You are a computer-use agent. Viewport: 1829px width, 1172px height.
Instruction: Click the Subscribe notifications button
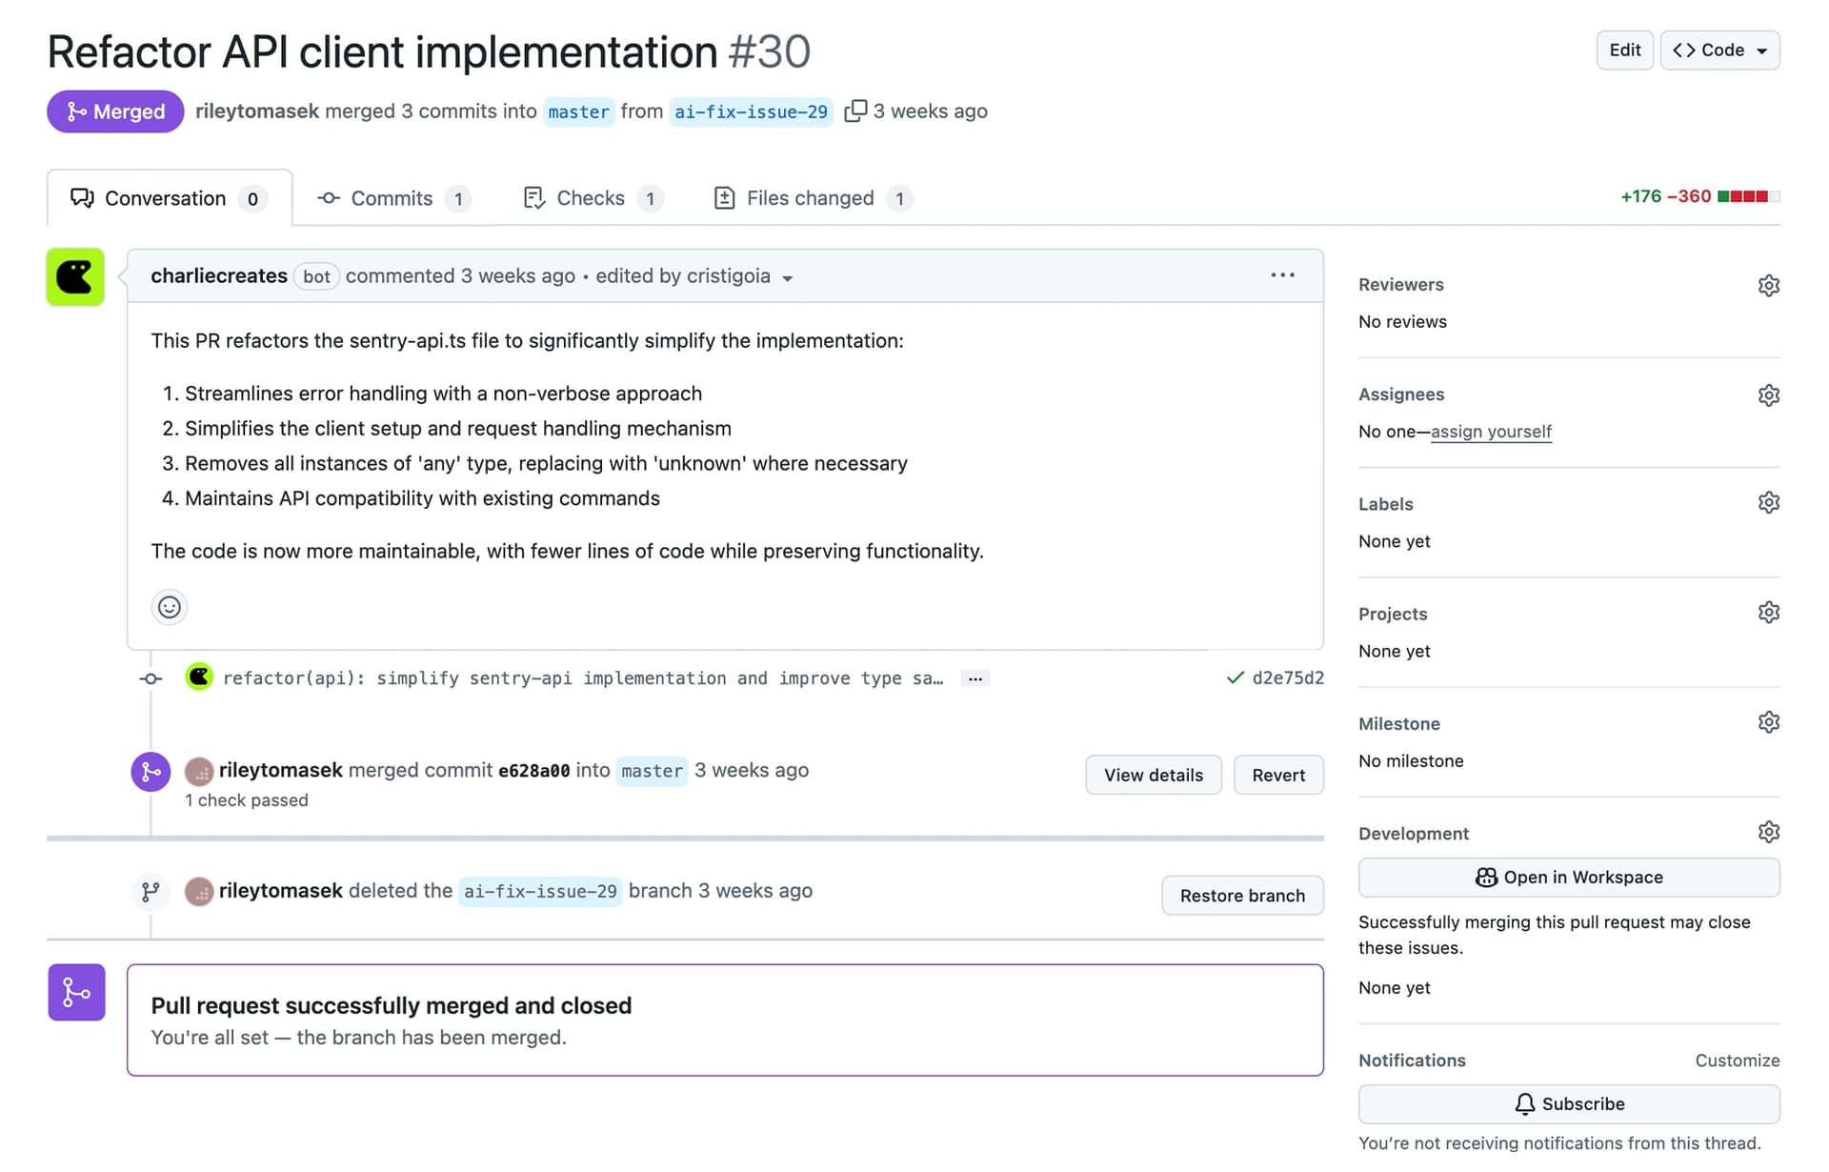coord(1568,1103)
